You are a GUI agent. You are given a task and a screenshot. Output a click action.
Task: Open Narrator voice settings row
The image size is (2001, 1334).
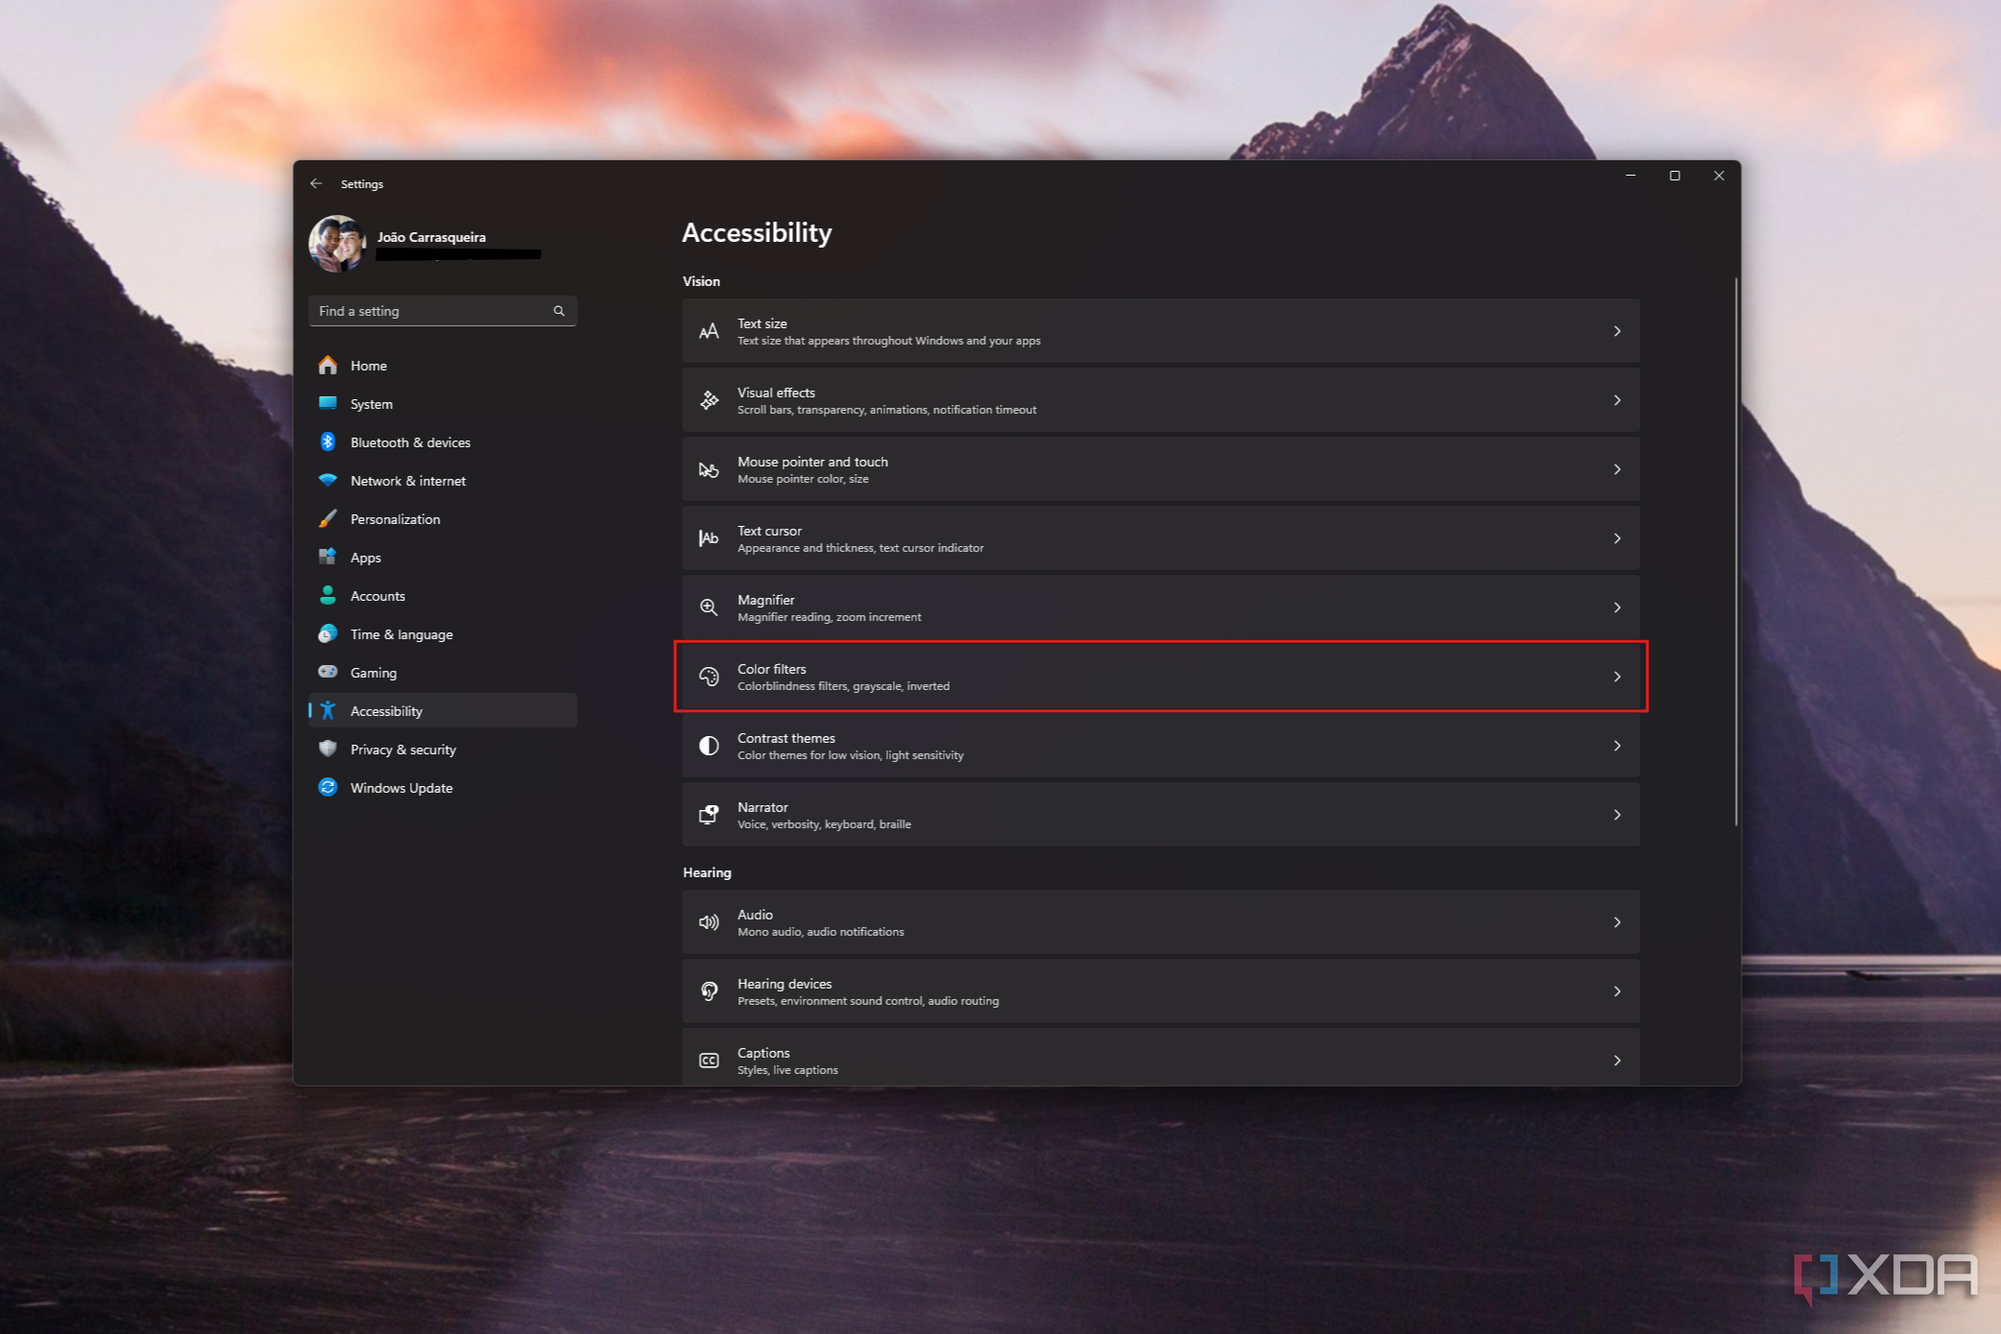(x=1161, y=815)
